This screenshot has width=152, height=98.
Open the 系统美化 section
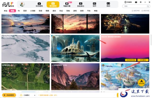click(81, 5)
